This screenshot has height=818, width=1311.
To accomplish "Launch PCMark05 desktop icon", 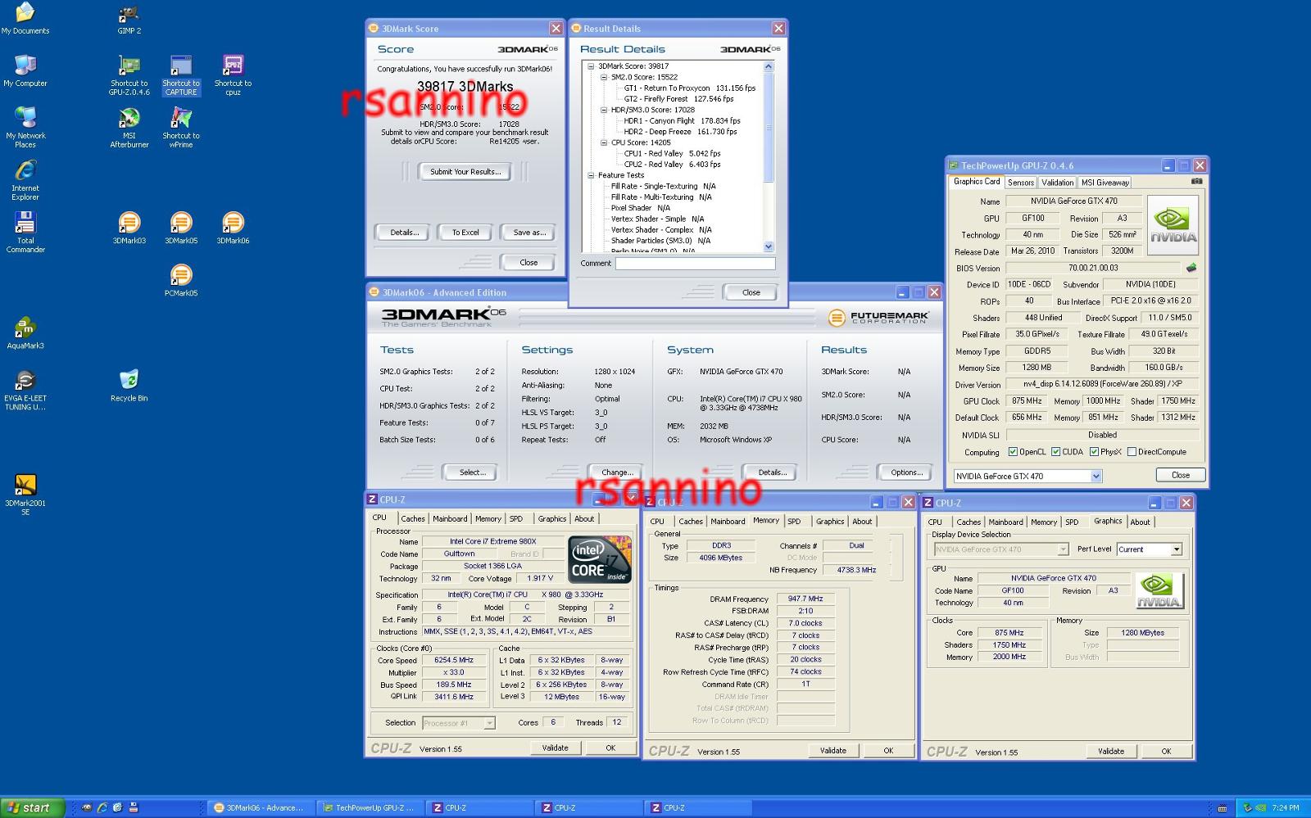I will point(181,280).
